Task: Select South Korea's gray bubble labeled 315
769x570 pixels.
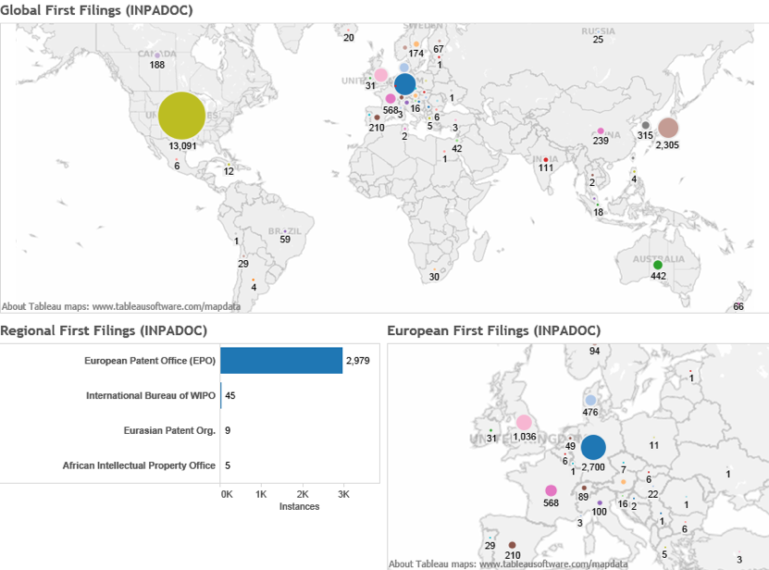Action: click(646, 125)
